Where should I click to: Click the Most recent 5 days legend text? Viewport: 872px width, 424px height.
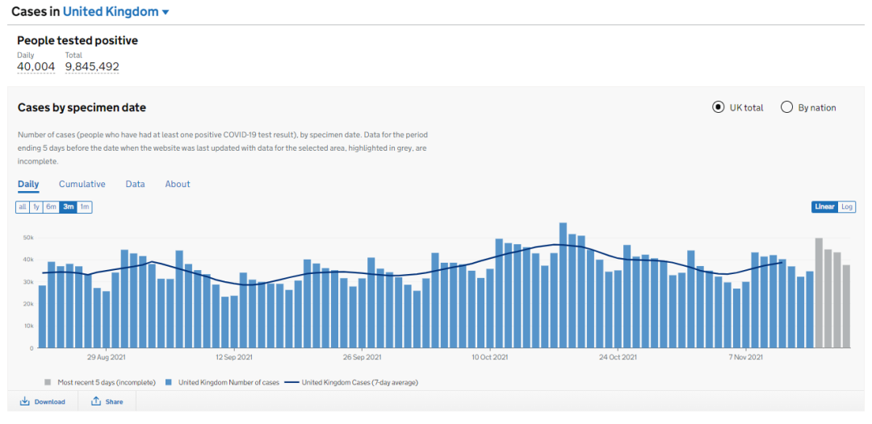[106, 382]
